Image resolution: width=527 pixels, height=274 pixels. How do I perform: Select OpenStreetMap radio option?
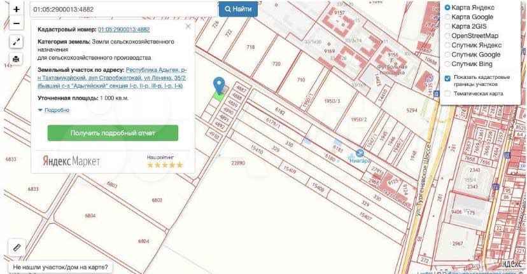447,36
